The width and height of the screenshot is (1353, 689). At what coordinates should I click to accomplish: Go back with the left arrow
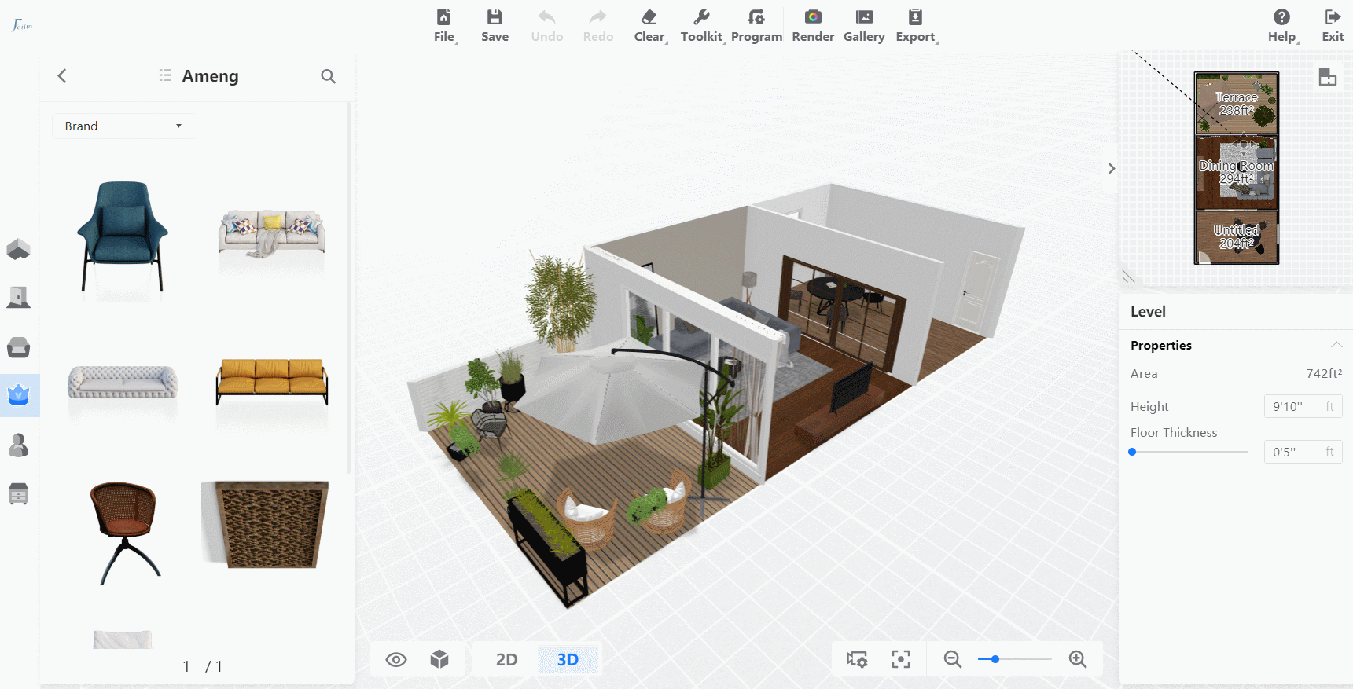click(x=62, y=75)
